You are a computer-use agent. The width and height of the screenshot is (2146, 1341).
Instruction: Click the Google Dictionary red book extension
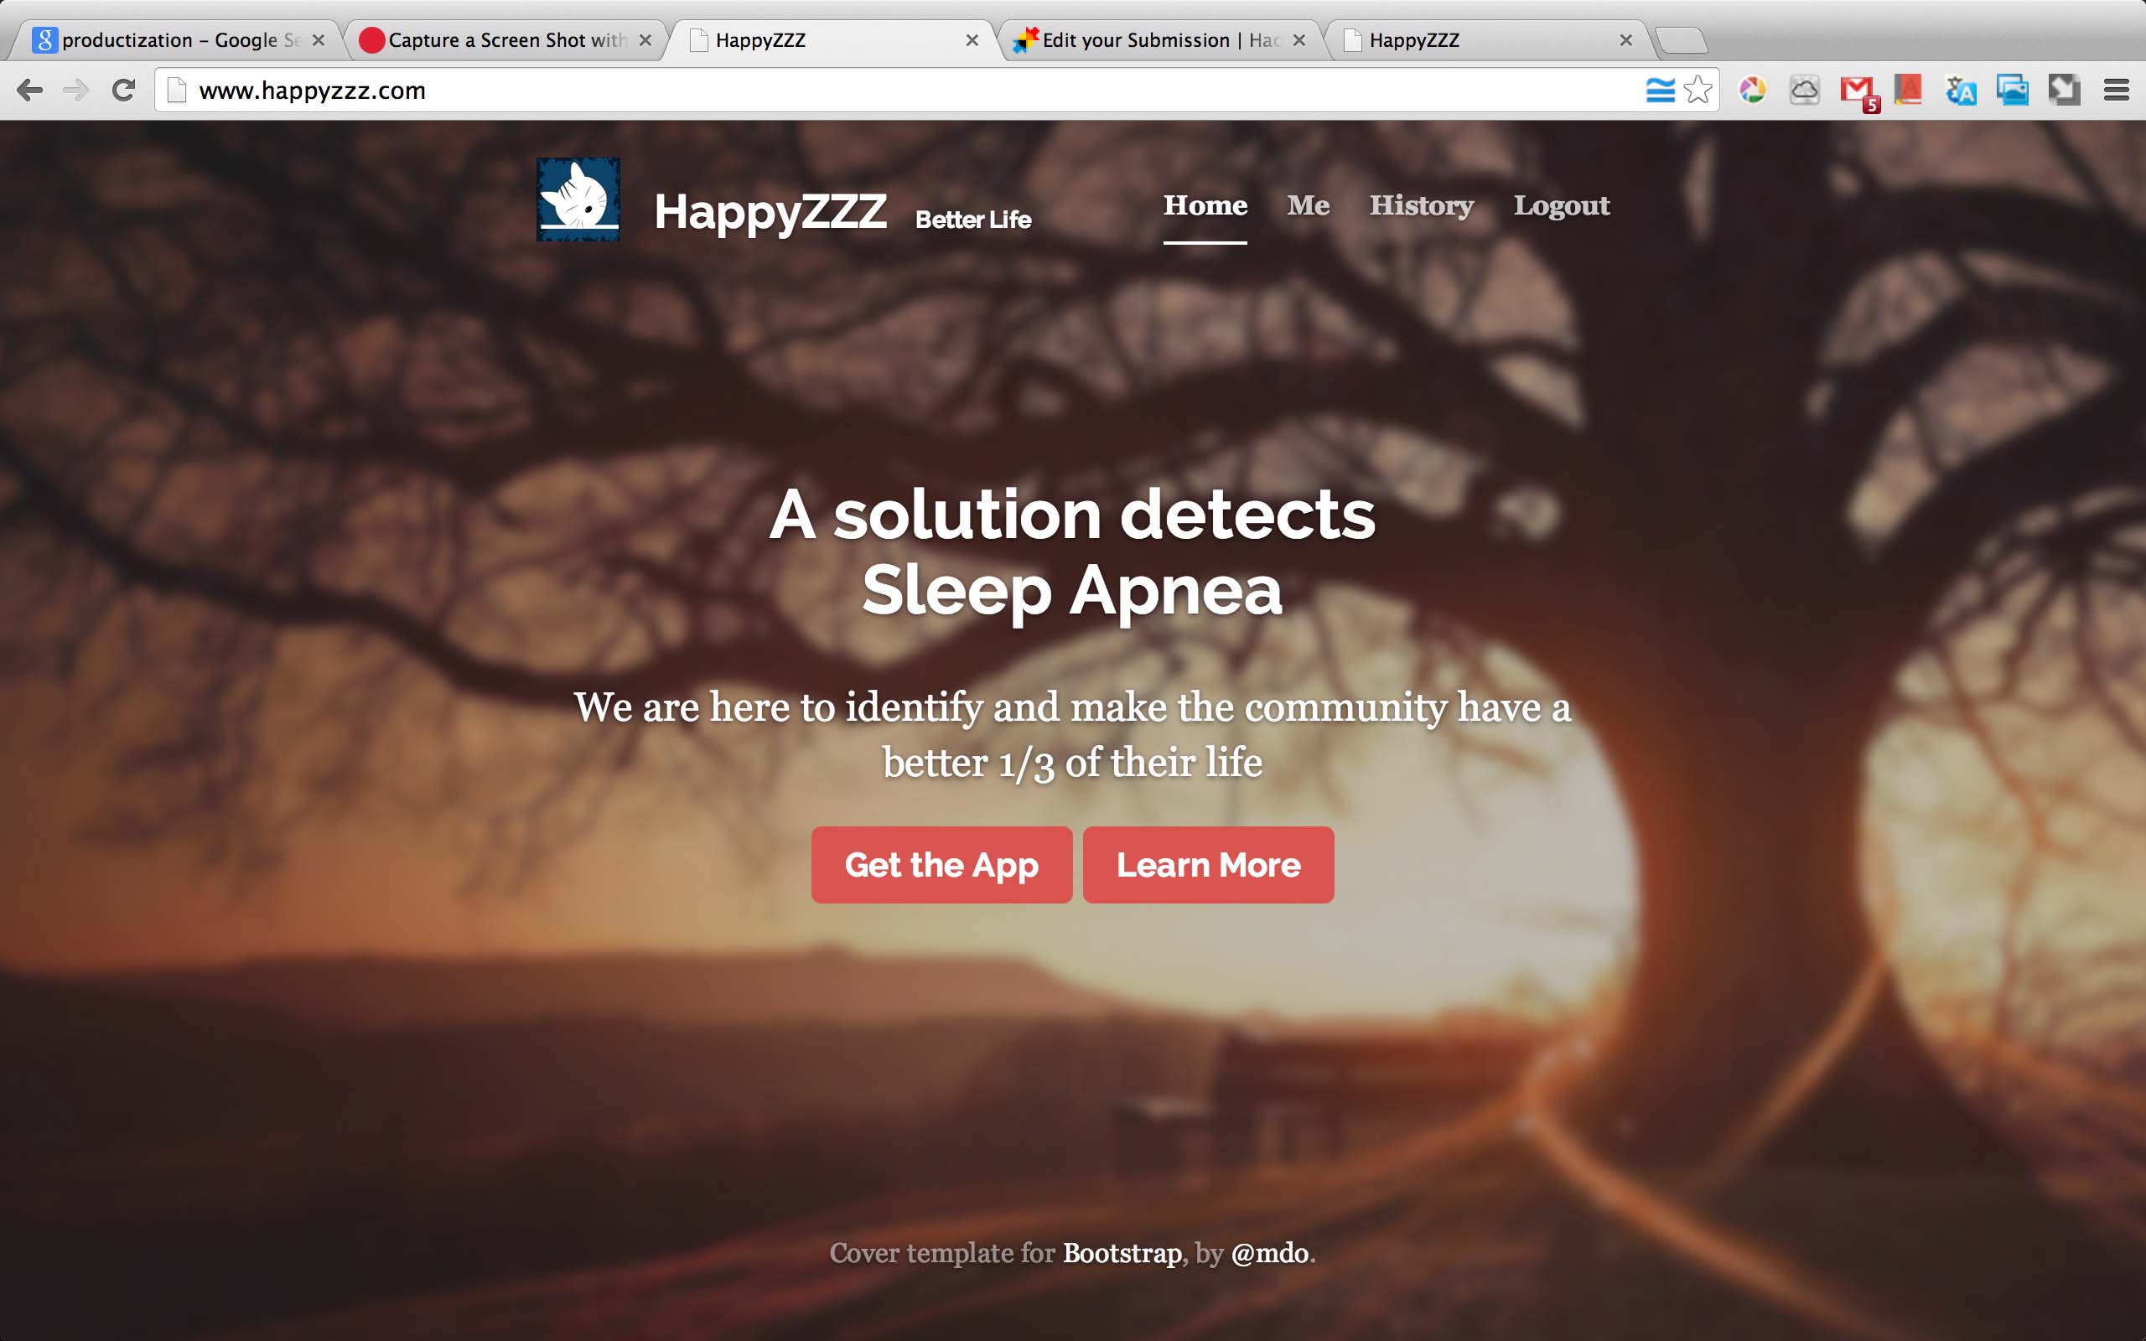(1908, 90)
